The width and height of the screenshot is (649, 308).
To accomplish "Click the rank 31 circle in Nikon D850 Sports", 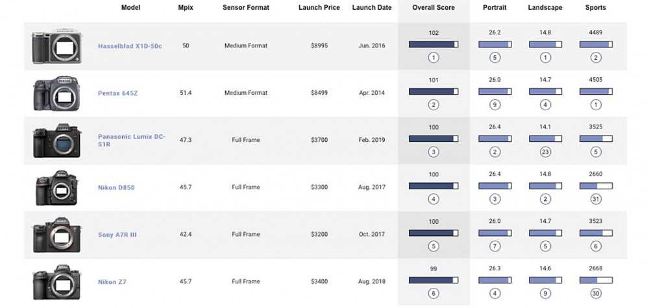I will pyautogui.click(x=596, y=199).
